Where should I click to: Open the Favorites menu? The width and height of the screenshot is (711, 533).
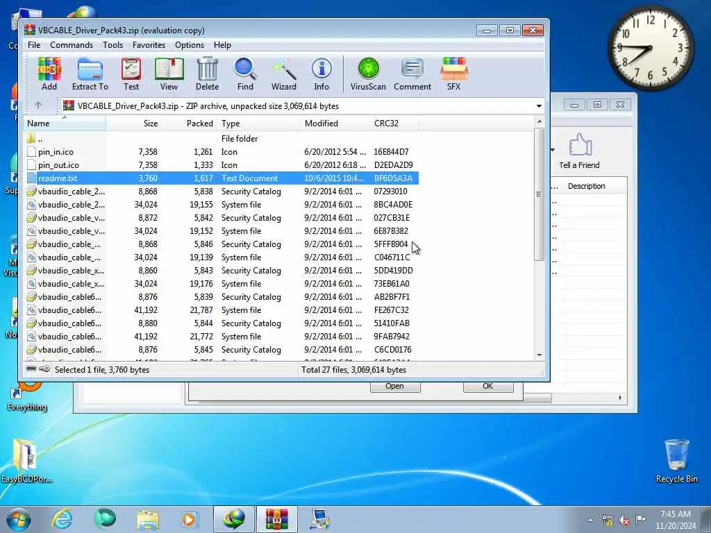click(x=149, y=45)
